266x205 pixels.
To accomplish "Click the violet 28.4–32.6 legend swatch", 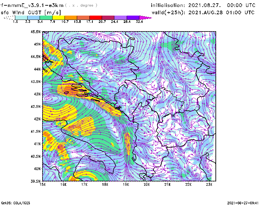I will click(133, 18).
